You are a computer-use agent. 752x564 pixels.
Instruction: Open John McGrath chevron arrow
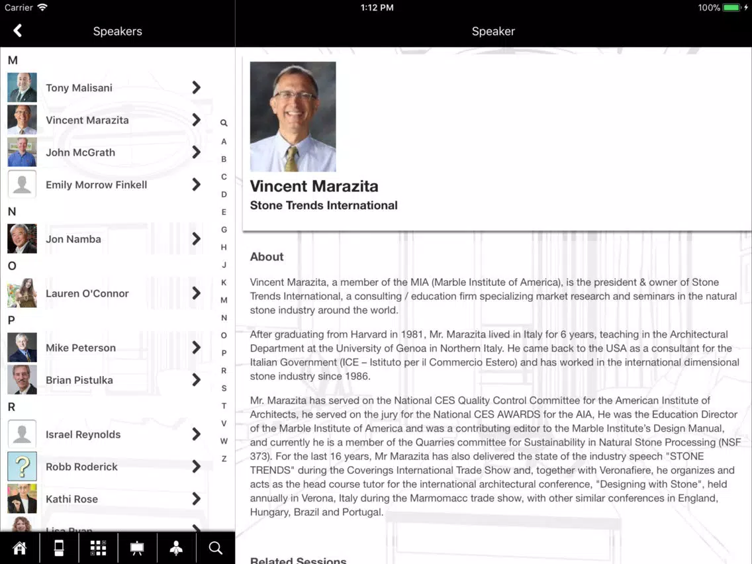click(x=196, y=152)
